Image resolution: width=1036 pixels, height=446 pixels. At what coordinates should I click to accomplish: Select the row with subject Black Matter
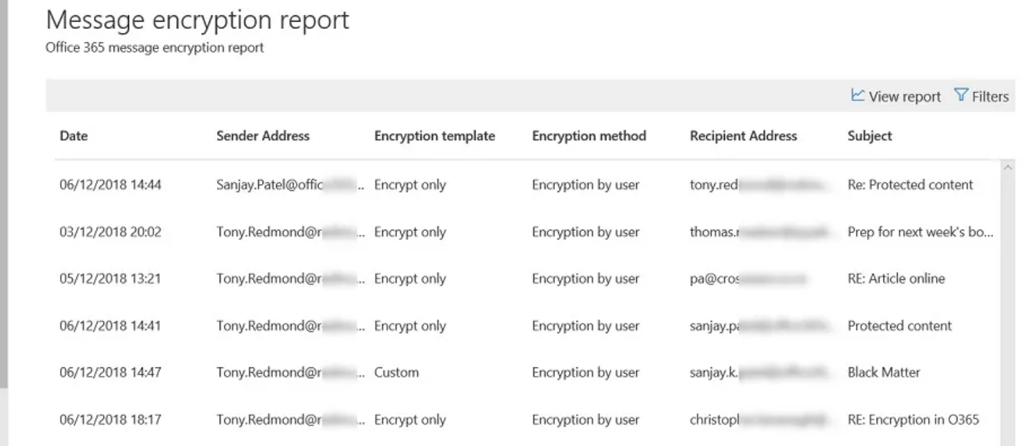[527, 372]
